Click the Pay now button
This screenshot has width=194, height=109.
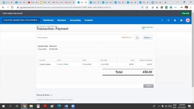pos(186,13)
